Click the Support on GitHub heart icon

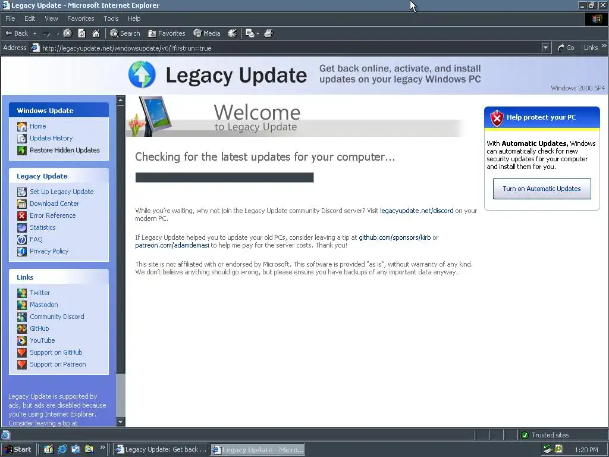22,352
